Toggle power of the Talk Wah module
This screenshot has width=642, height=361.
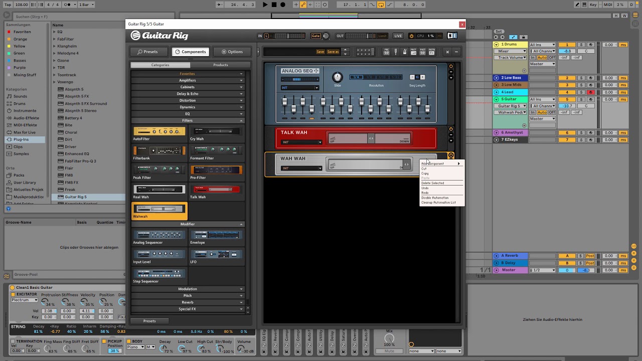coord(451,129)
